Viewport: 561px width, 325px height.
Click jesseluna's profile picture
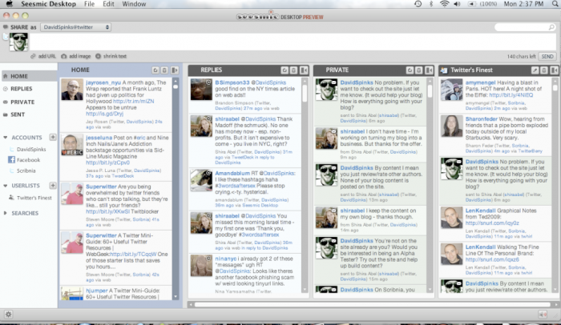(72, 145)
